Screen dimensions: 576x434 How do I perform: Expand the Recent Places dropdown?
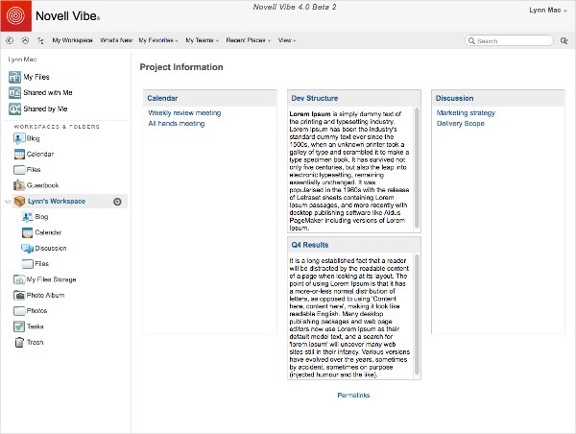pyautogui.click(x=249, y=40)
